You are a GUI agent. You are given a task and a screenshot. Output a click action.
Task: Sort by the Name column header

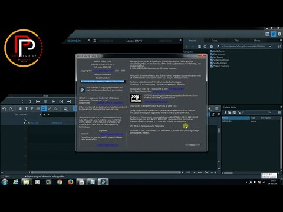[x=236, y=118]
